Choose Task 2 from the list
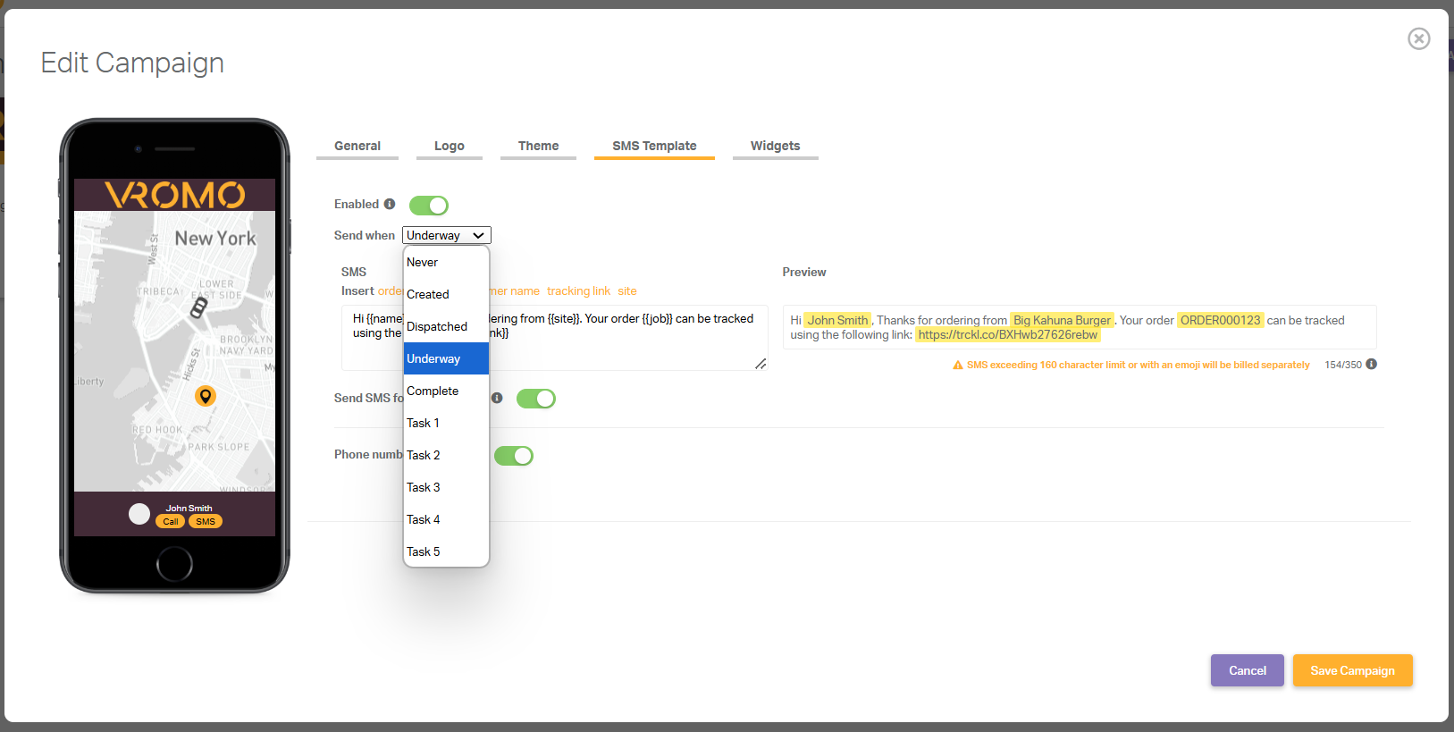 [x=446, y=455]
